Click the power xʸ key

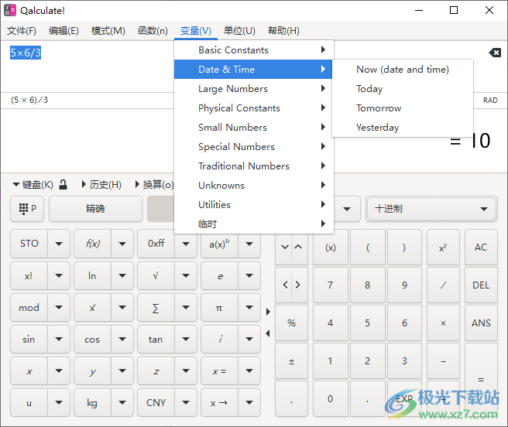(443, 247)
